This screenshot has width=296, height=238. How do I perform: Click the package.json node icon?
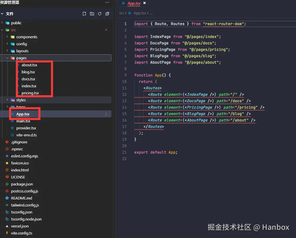7,184
